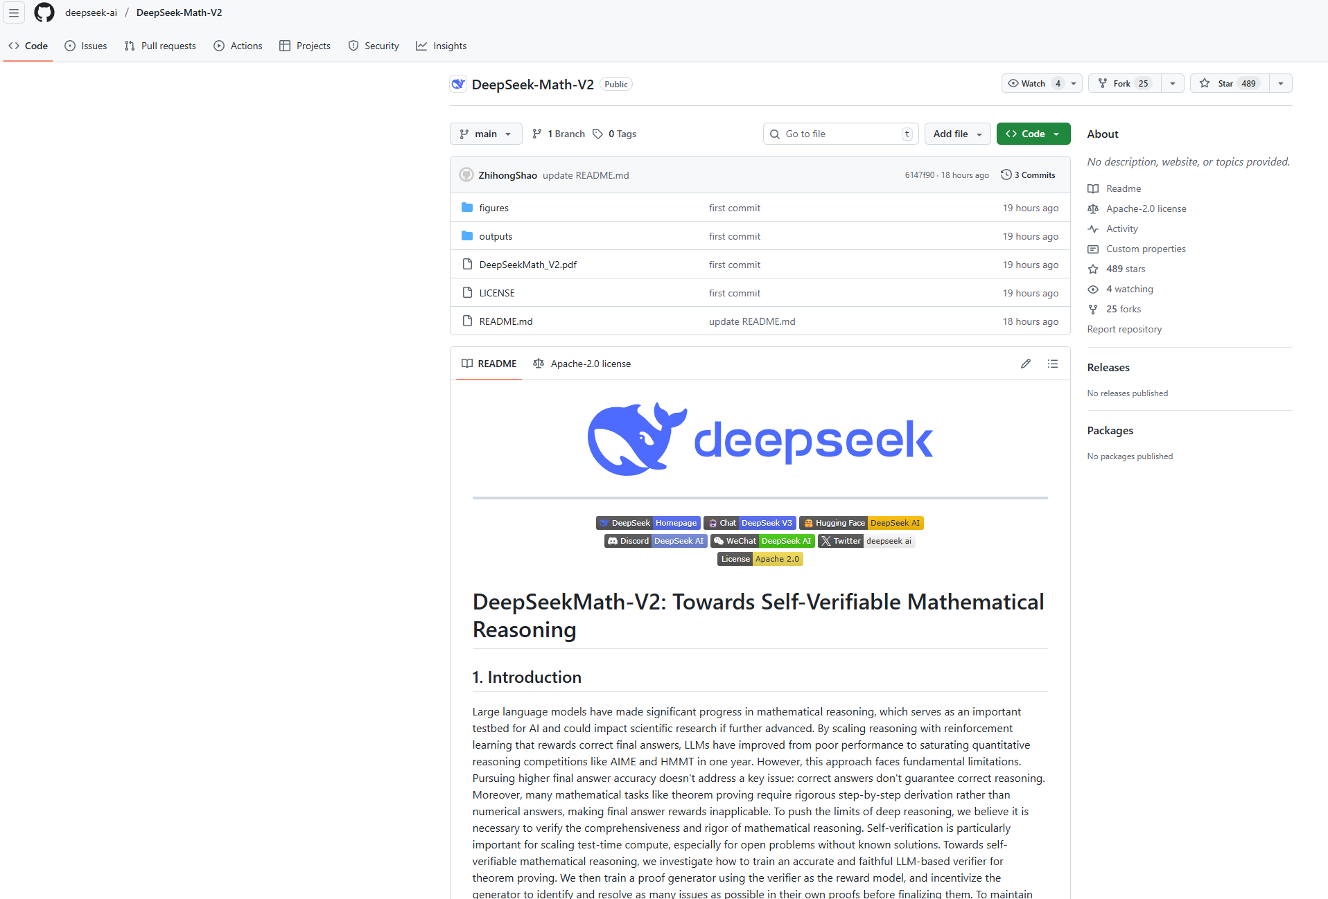Screen dimensions: 1328x899
Task: Click the DeepSeek avatar beside the repo name
Action: point(458,84)
